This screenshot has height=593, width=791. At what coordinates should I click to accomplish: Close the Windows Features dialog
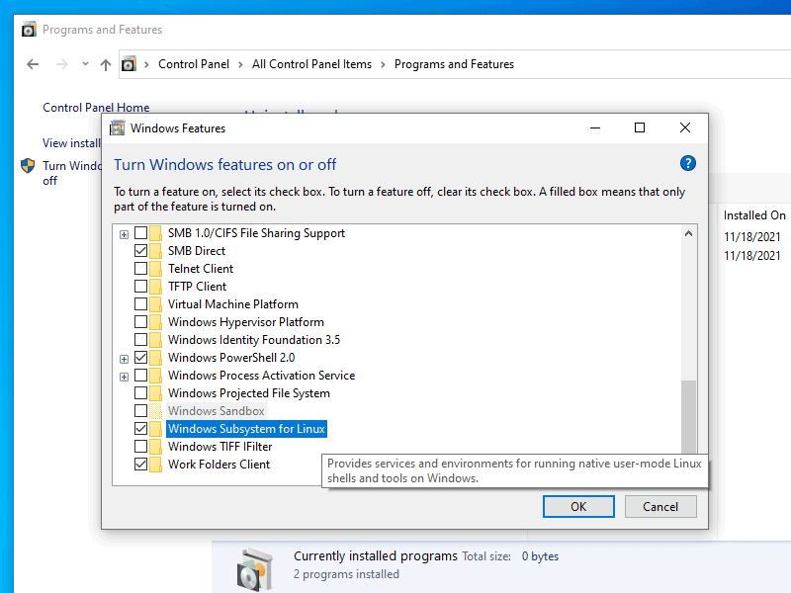click(x=685, y=127)
